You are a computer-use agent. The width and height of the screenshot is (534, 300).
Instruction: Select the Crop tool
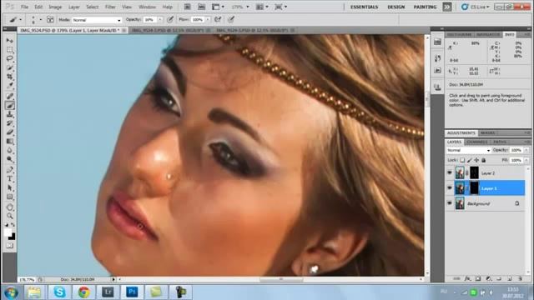9,77
